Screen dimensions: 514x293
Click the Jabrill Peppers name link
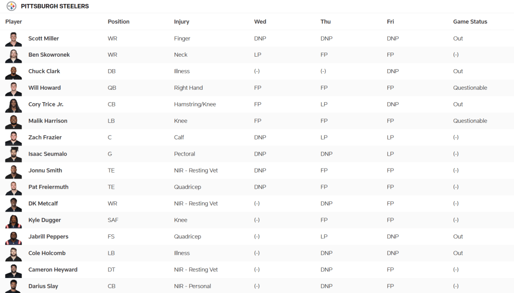click(x=48, y=237)
